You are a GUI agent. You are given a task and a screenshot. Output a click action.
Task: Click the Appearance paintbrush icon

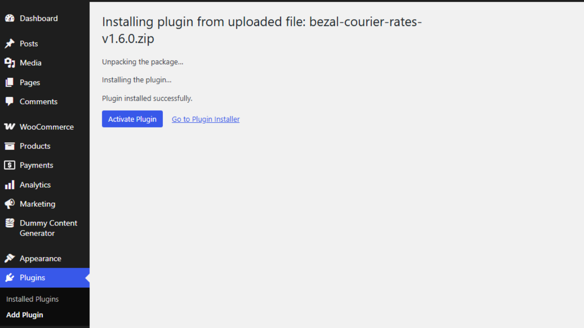tap(10, 258)
